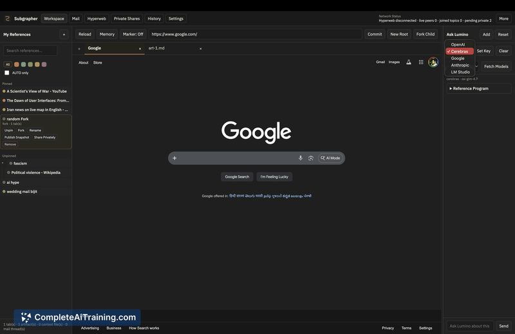This screenshot has height=334, width=515.
Task: Click the Subgrapher logo icon
Action: click(7, 19)
